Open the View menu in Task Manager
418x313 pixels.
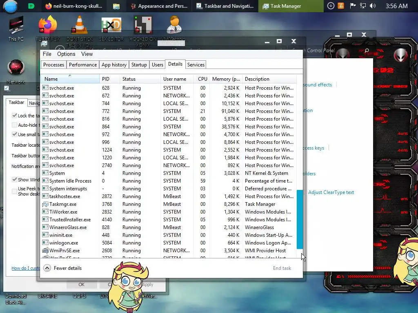(x=87, y=54)
